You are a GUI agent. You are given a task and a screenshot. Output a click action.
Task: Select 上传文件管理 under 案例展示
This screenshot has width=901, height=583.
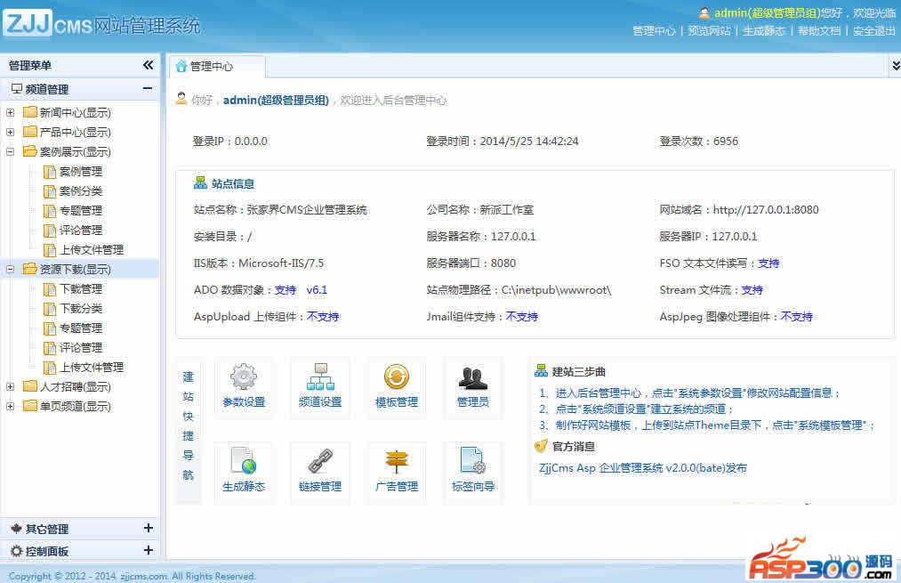[92, 249]
